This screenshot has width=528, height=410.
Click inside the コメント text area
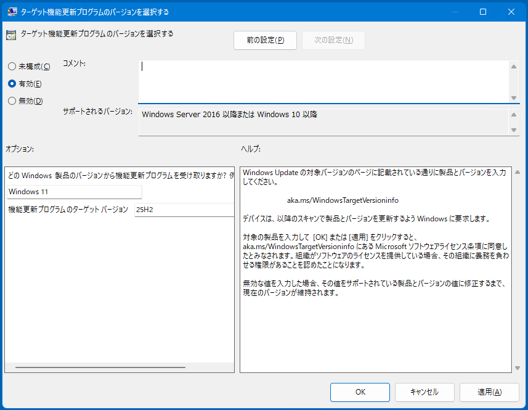(323, 80)
